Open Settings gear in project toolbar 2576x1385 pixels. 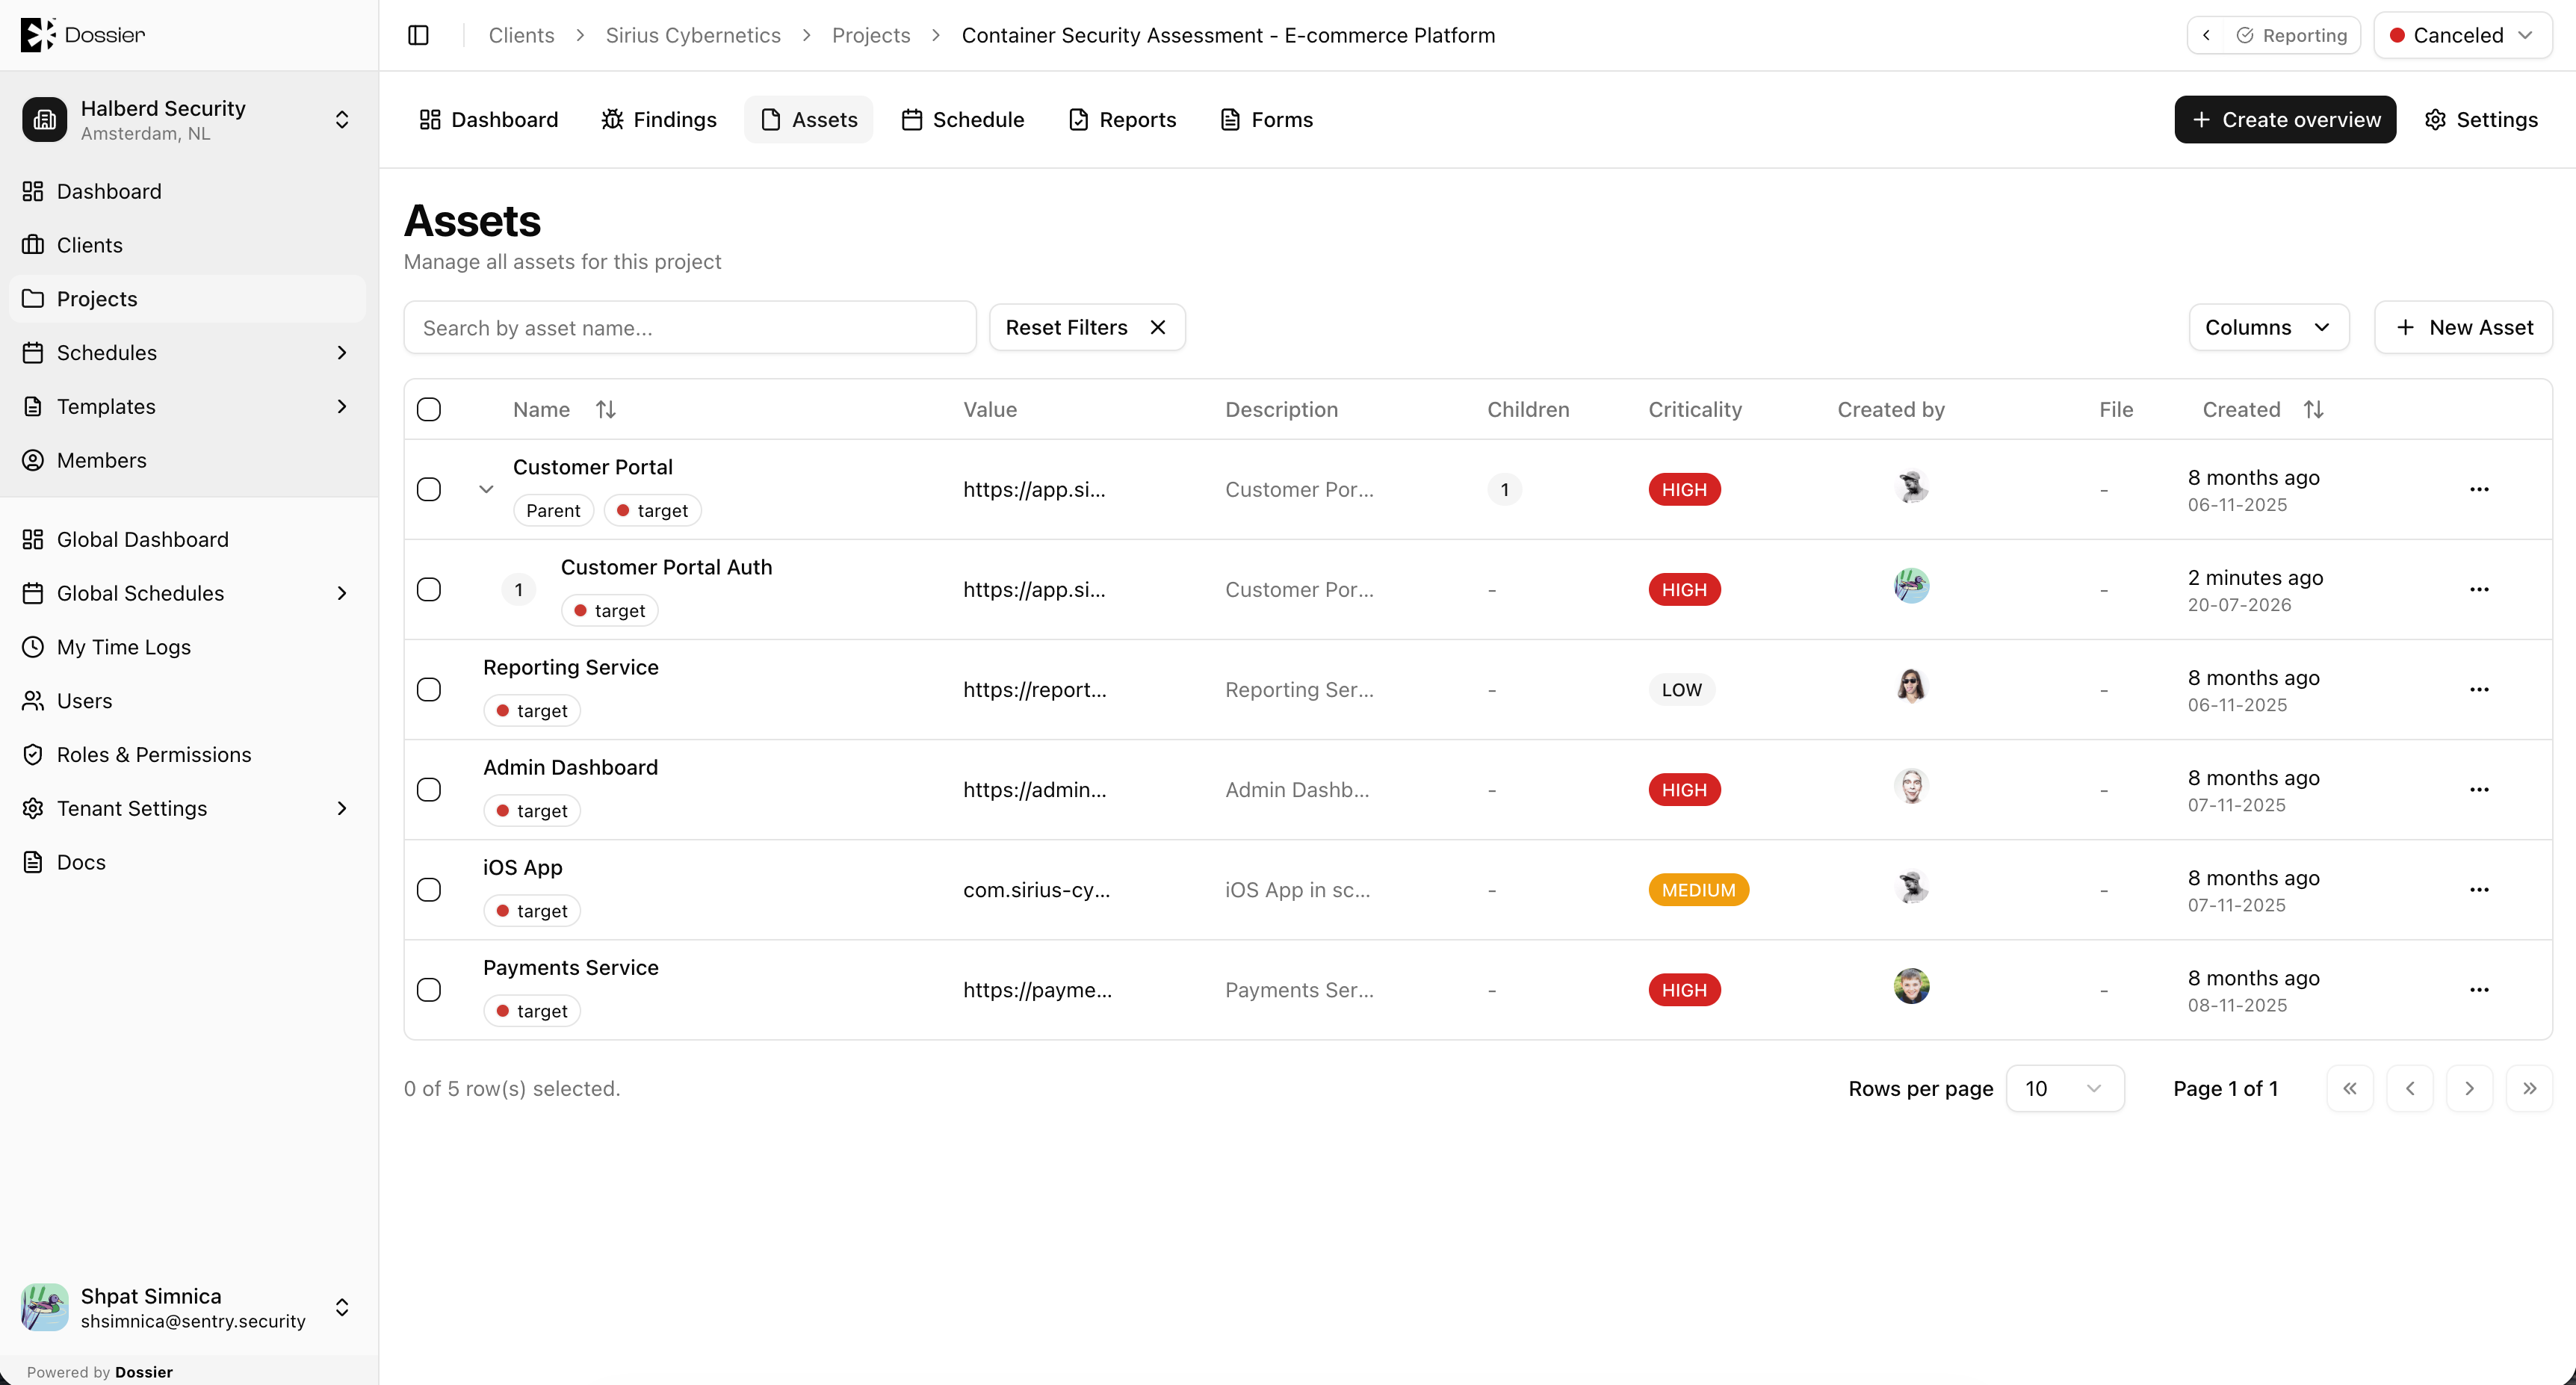point(2481,120)
